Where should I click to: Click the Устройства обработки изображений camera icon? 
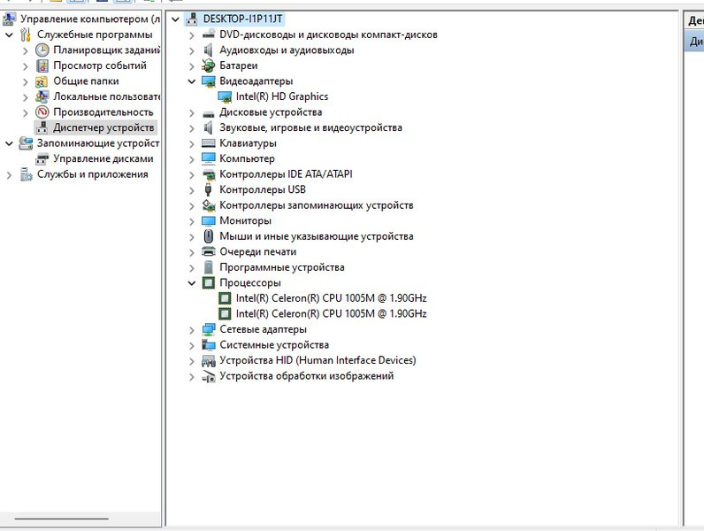pos(209,376)
